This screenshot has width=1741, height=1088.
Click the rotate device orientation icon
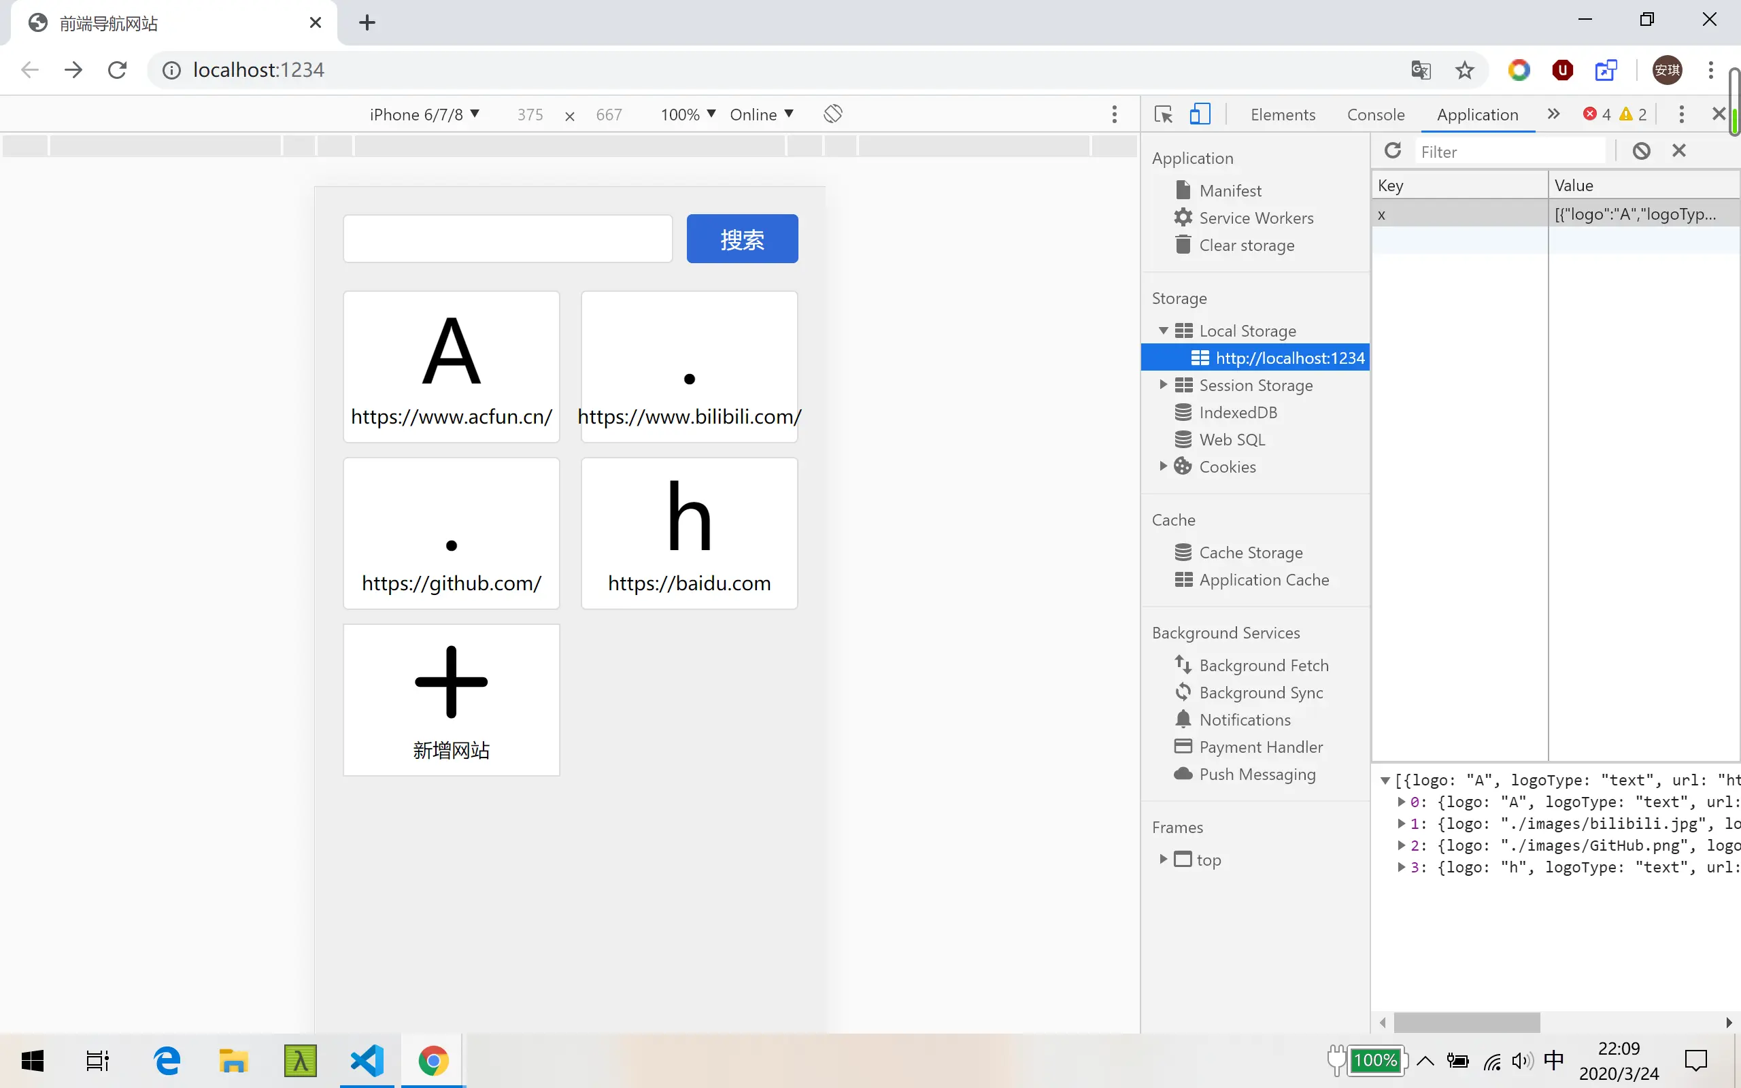point(832,114)
